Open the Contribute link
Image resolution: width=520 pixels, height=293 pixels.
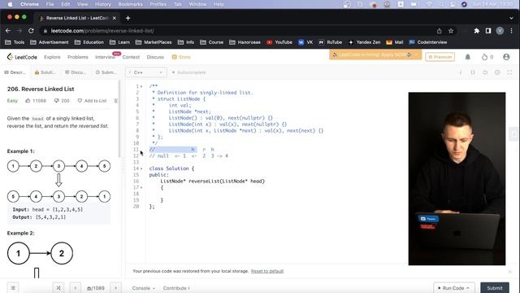[x=176, y=288]
